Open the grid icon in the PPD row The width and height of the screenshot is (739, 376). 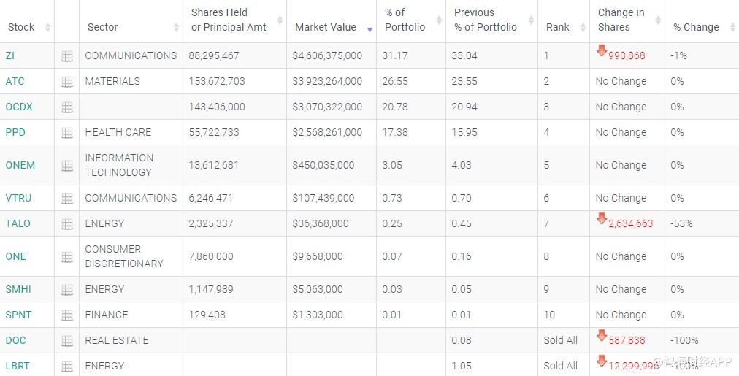[x=67, y=133]
